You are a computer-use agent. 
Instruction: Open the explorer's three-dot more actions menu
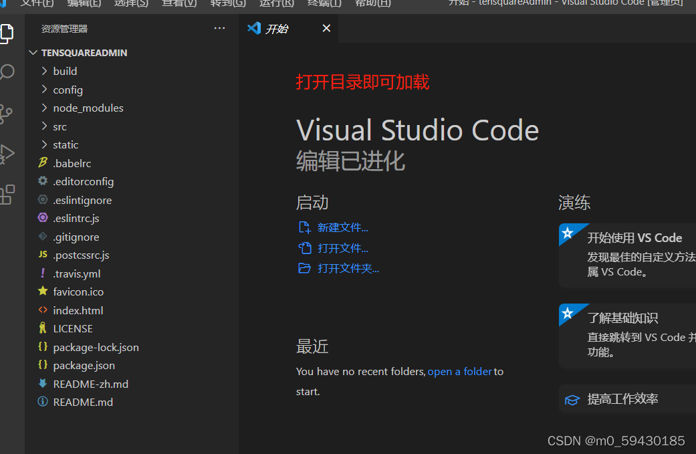[x=219, y=28]
